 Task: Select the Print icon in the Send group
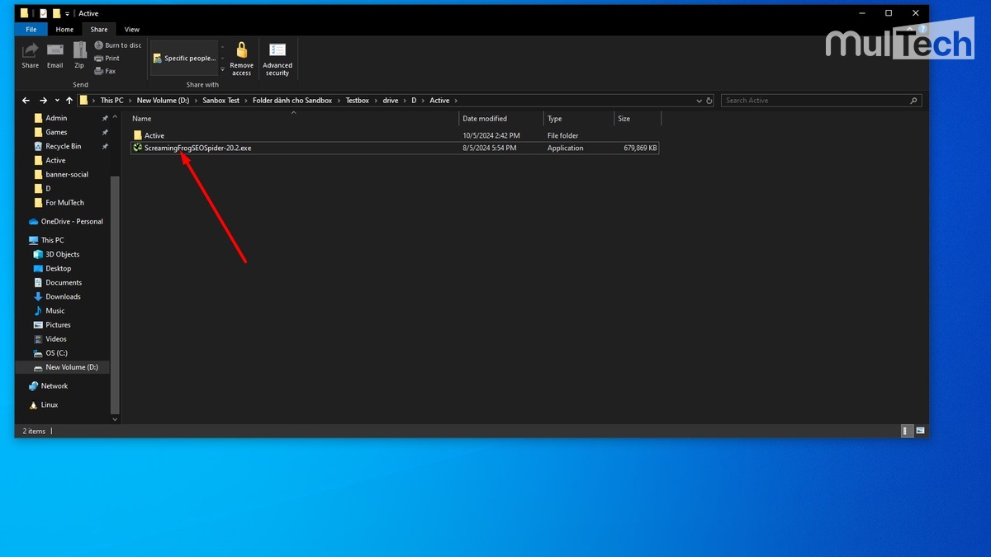click(x=100, y=58)
